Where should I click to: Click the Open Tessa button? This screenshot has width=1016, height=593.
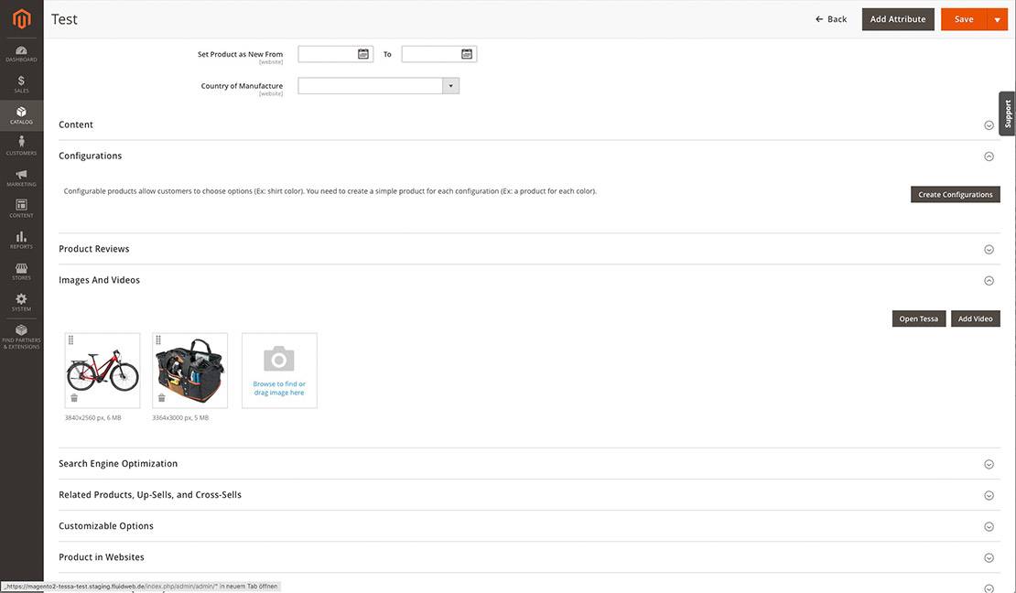[x=918, y=318]
